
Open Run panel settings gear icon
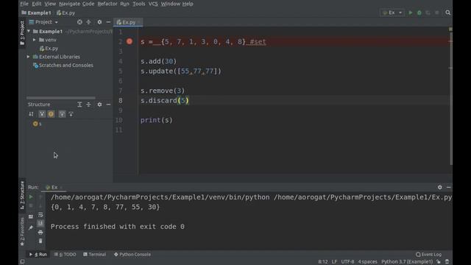(x=440, y=187)
